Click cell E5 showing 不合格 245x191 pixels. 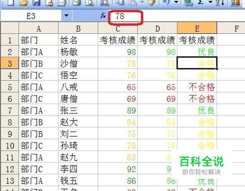click(x=197, y=87)
